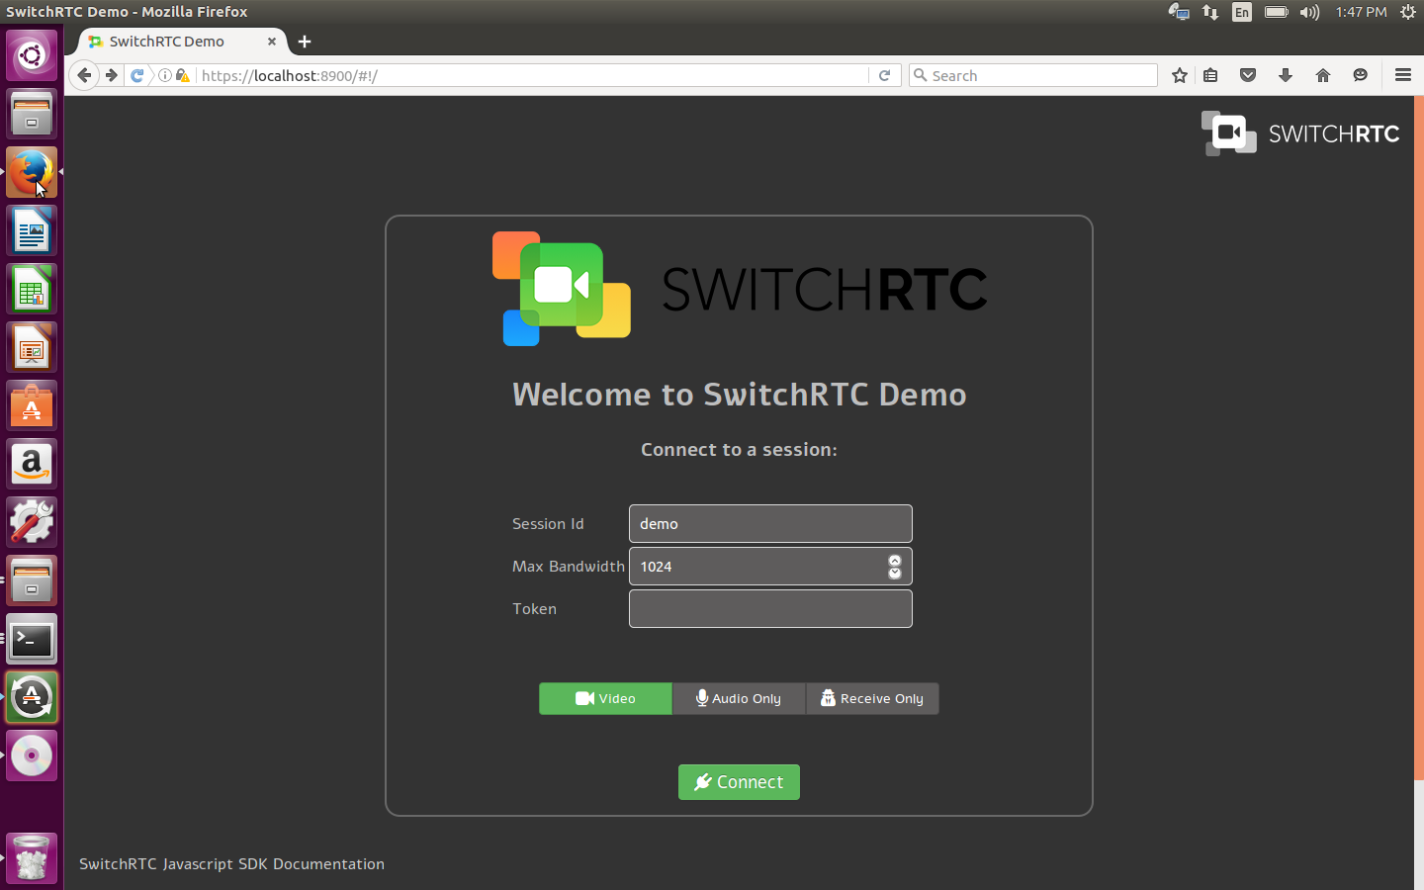Click the SwitchRTC logo in top right
Screen dimensions: 1424x890
[x=1299, y=133]
